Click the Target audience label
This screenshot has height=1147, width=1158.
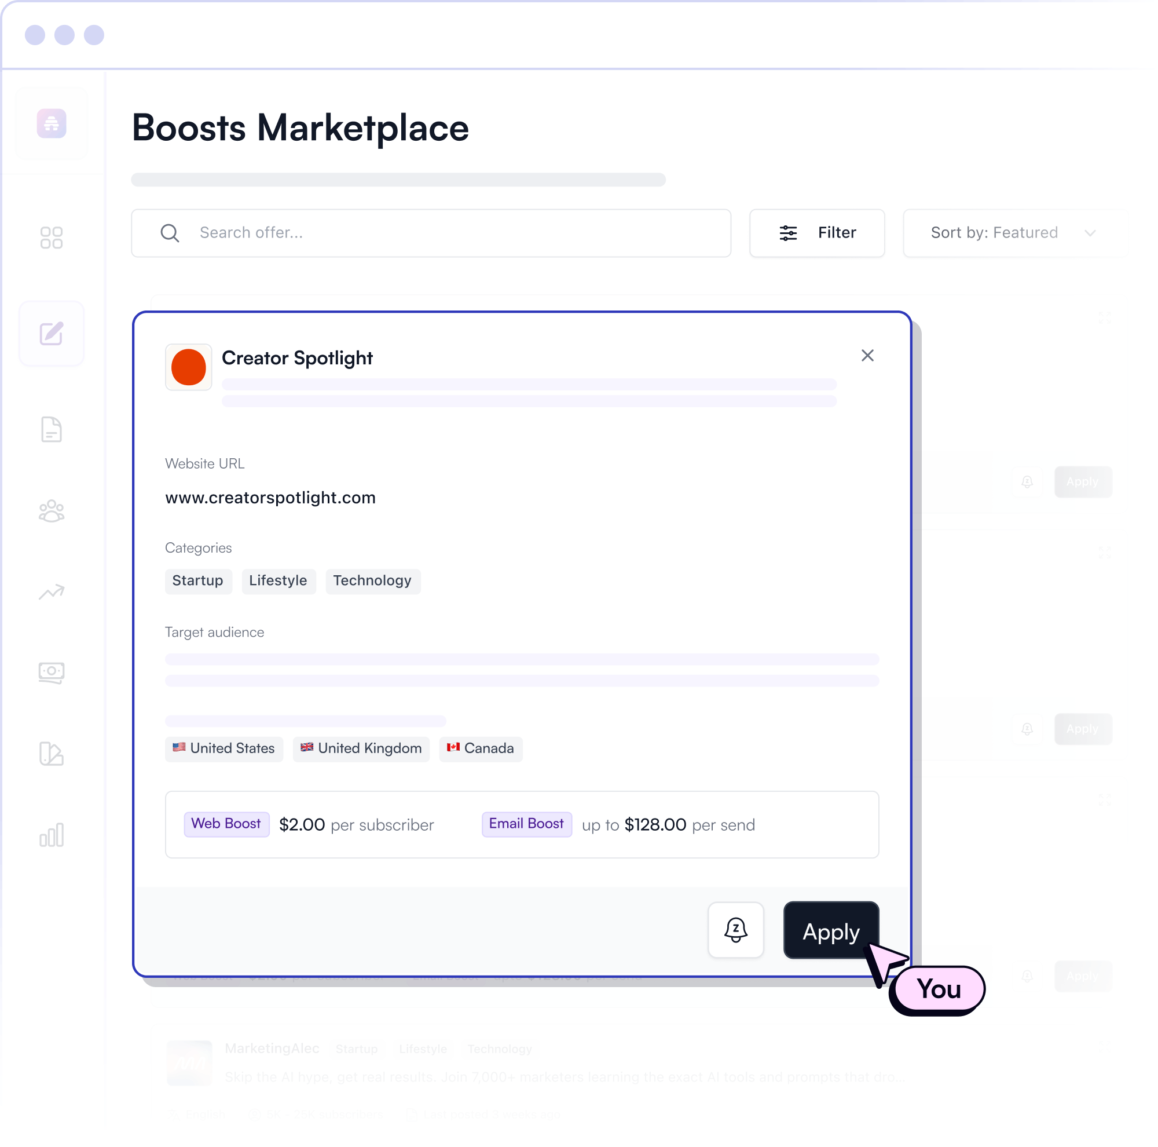coord(215,633)
